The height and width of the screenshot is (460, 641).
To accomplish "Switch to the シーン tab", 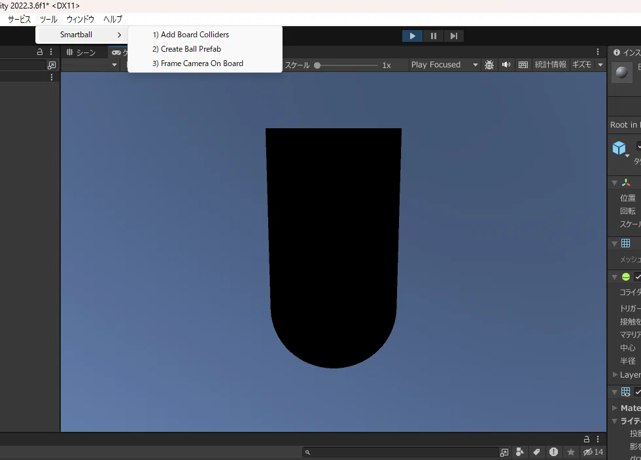I will coord(81,52).
